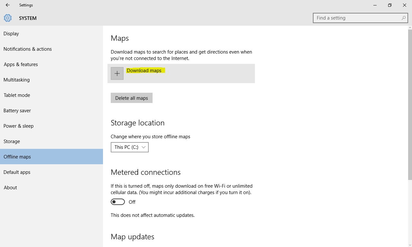412x247 pixels.
Task: Open Apps & features settings
Action: click(x=21, y=64)
